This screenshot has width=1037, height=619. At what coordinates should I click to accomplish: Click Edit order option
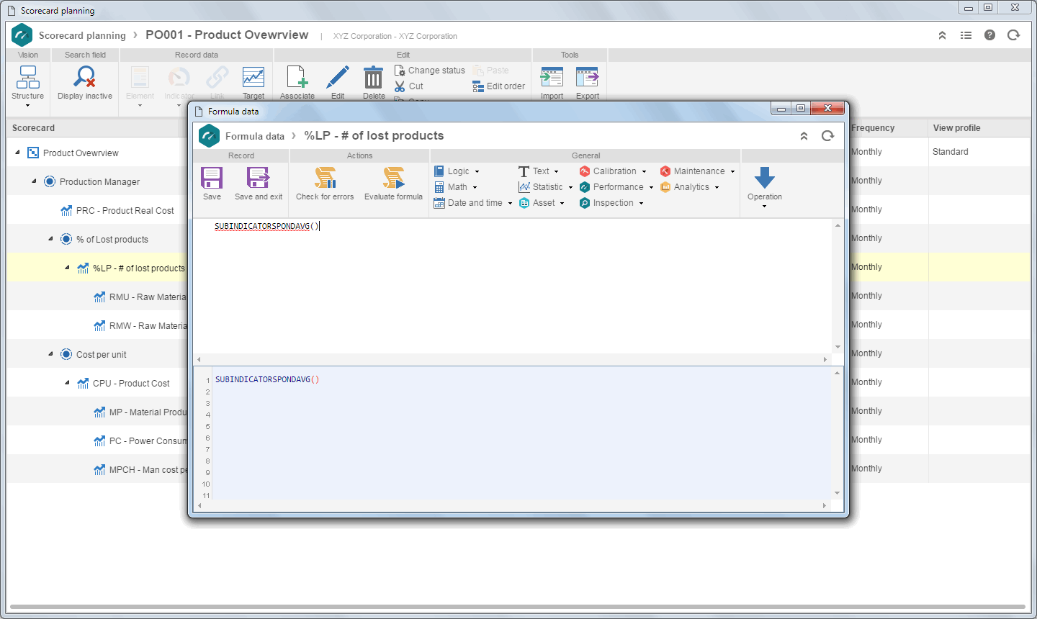pos(498,86)
